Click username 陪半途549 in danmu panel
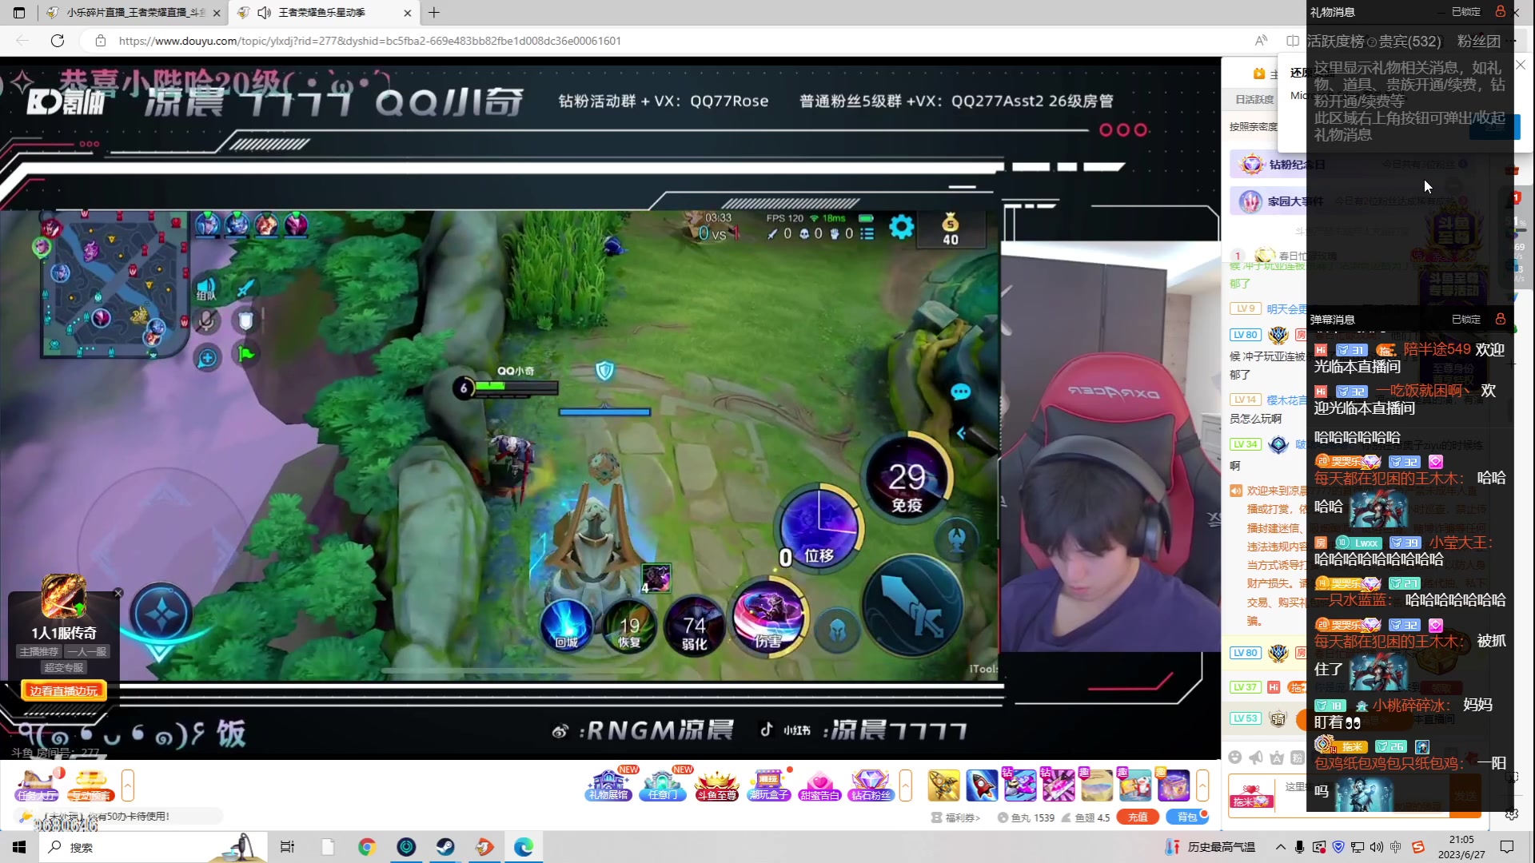 click(x=1437, y=349)
